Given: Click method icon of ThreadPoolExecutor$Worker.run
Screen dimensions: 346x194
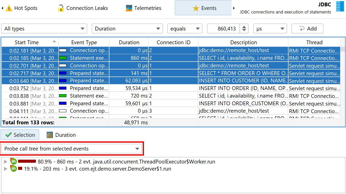Looking at the screenshot, I should click(x=13, y=161).
